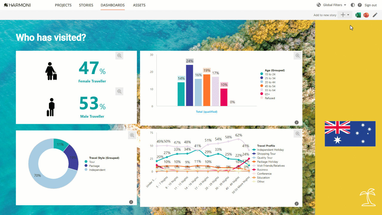Toggle the 25 to 34 legend item
382x215 pixels.
click(268, 78)
